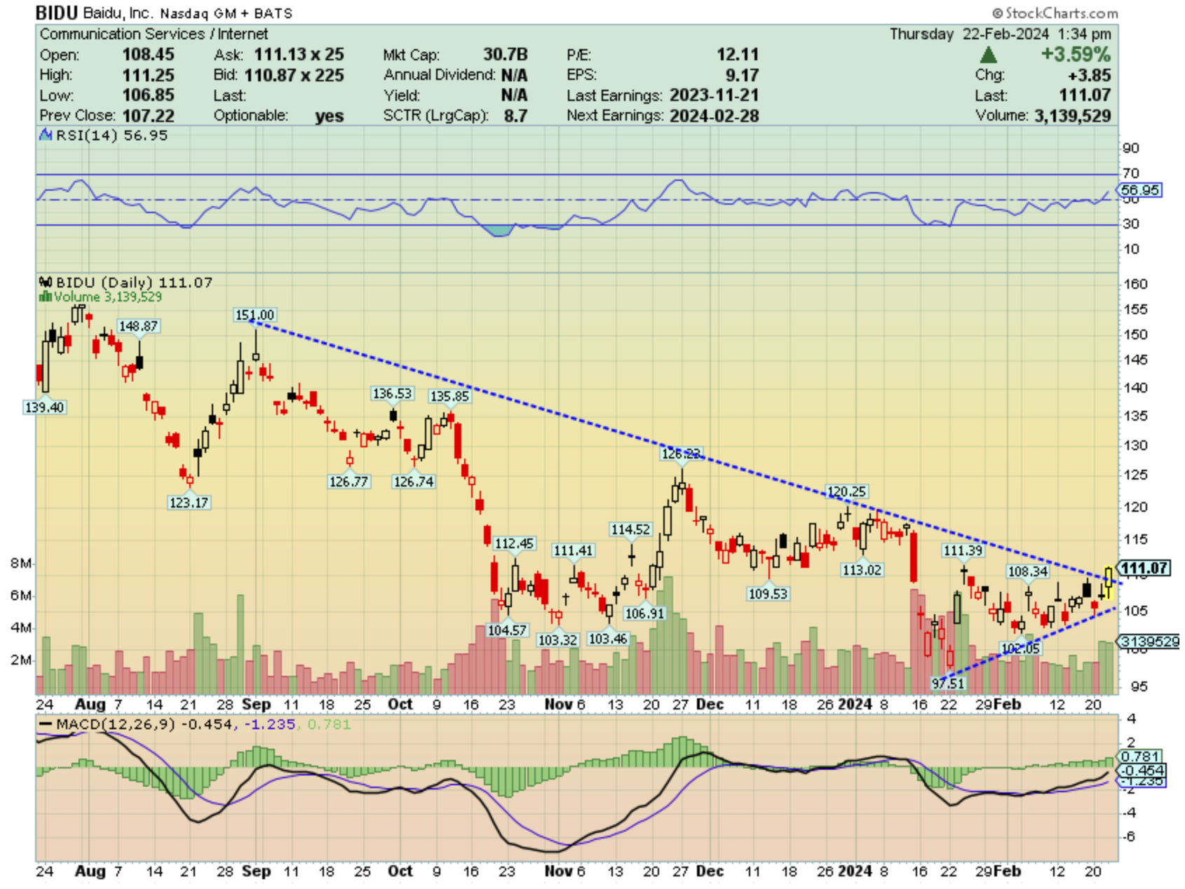
Task: Click the Low value 106.85
Action: point(148,95)
